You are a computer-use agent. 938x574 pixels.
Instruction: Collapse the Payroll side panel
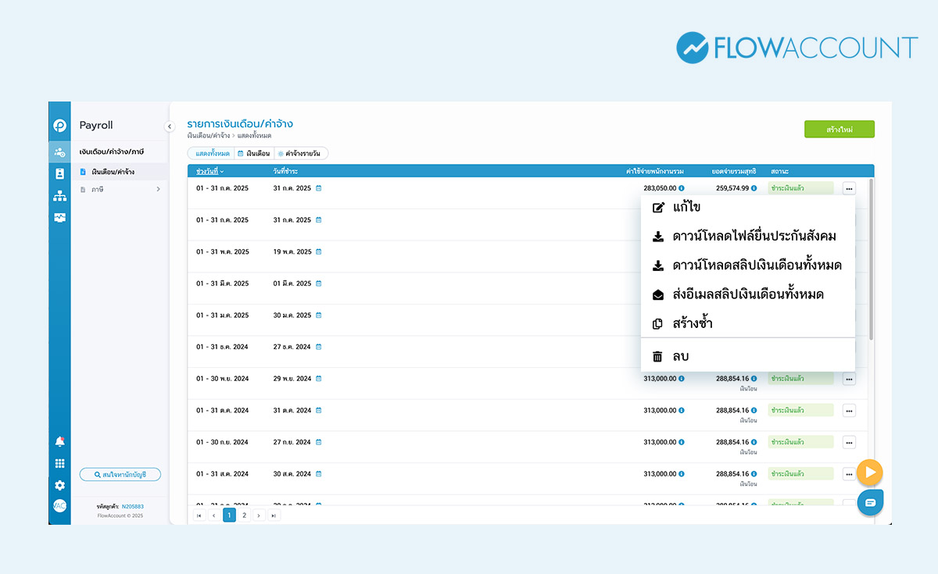[x=170, y=127]
